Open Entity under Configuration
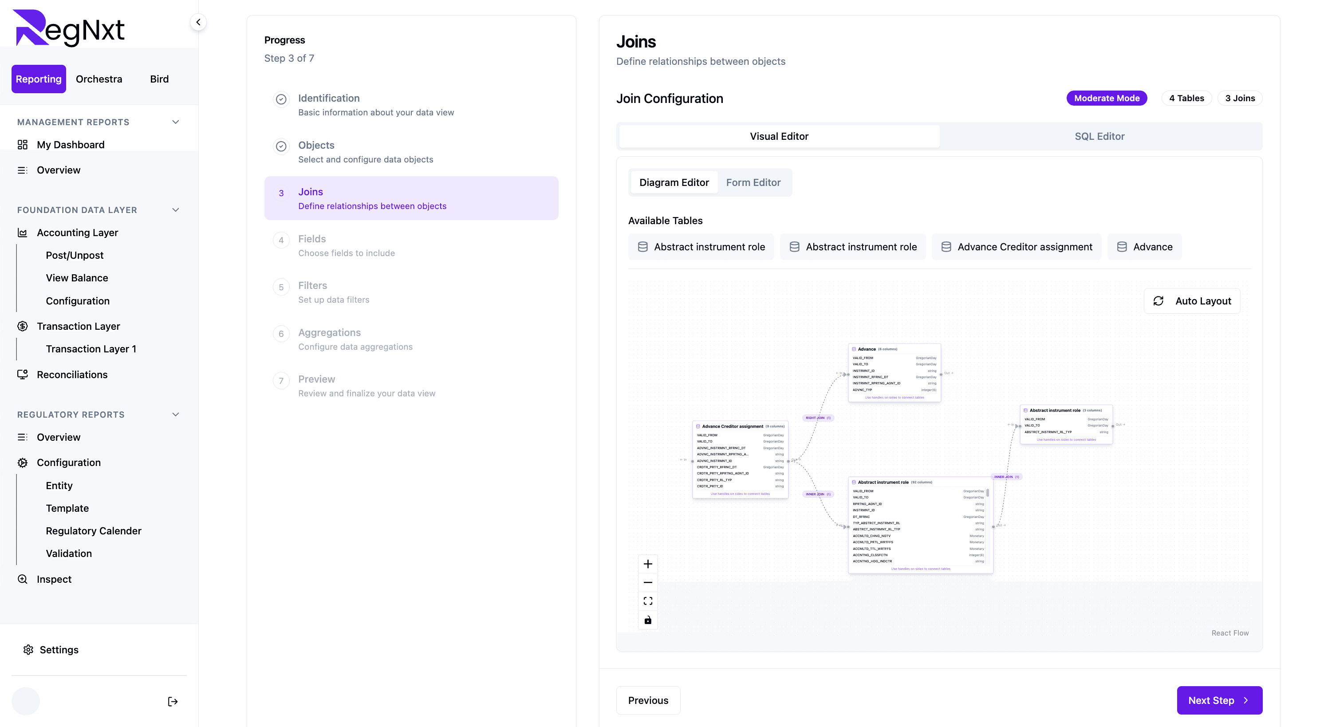The image size is (1324, 727). pos(59,486)
